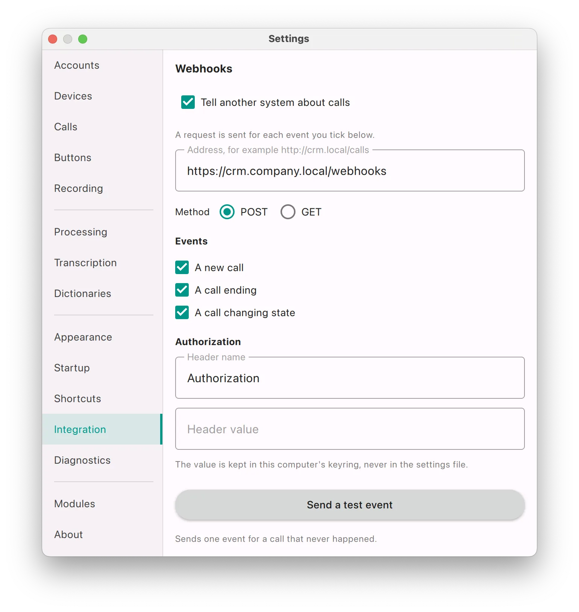Open Transcription settings
The image size is (579, 612).
pyautogui.click(x=102, y=263)
